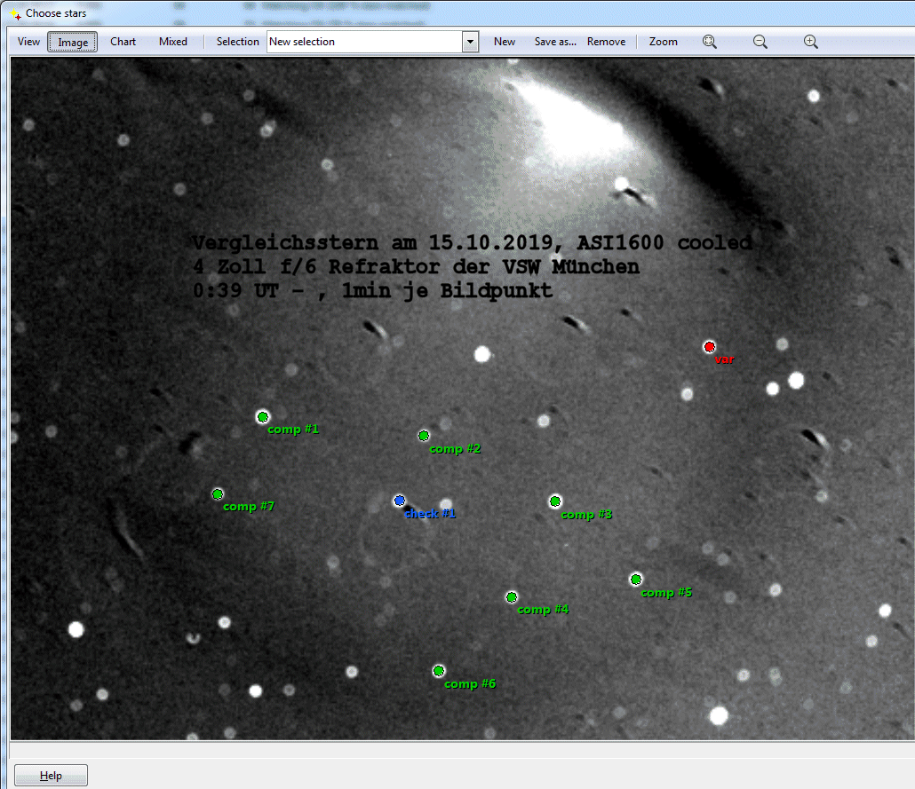Click the comp #6 star marker

point(439,671)
